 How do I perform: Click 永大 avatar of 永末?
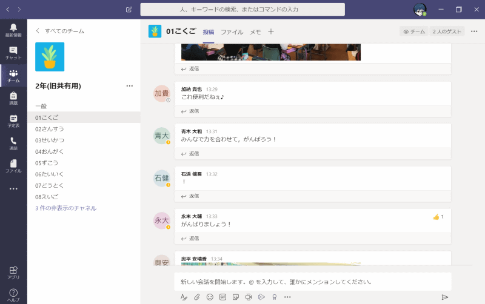[x=162, y=220]
